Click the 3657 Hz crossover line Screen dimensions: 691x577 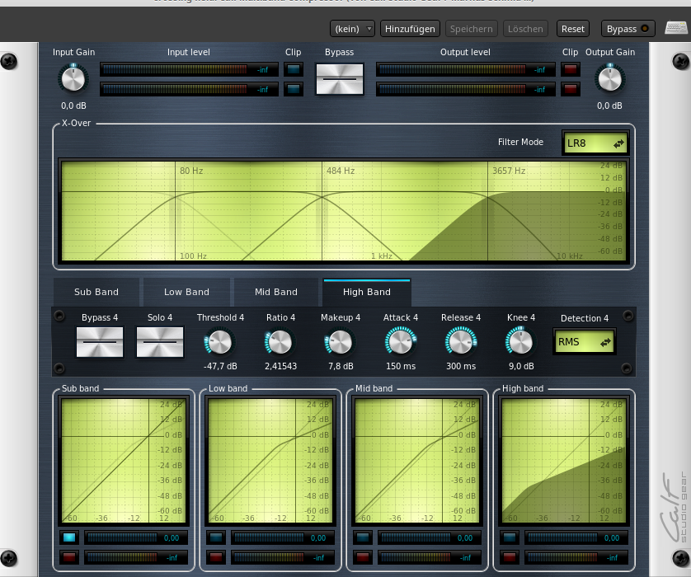tap(488, 210)
